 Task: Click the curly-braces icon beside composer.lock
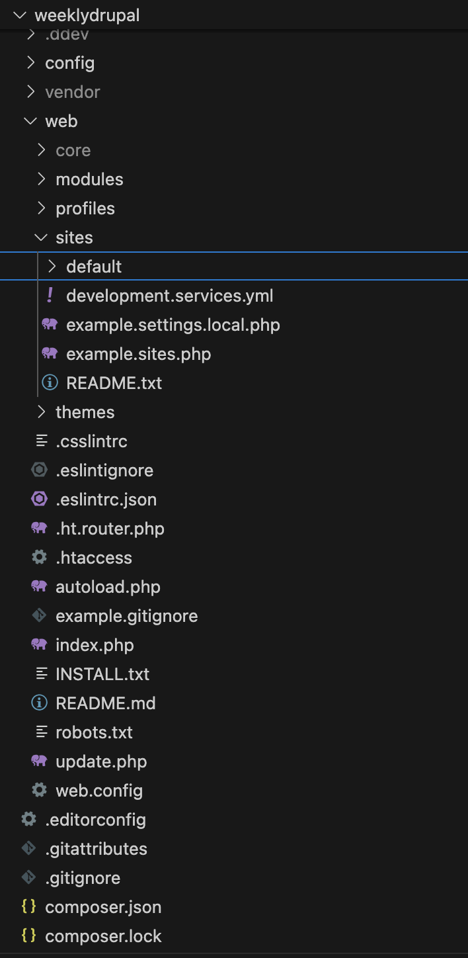[28, 936]
